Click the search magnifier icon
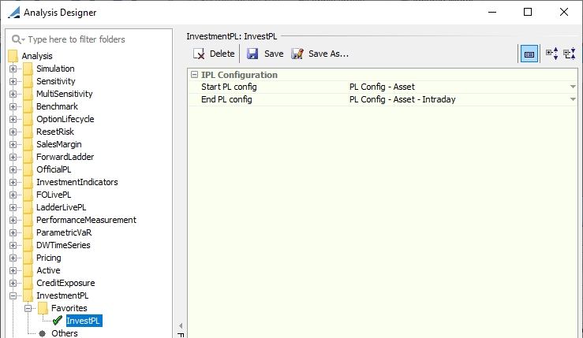583x338 pixels. [17, 39]
